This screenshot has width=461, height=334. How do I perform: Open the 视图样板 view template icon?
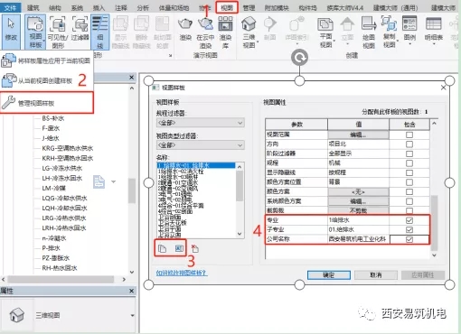tap(35, 32)
